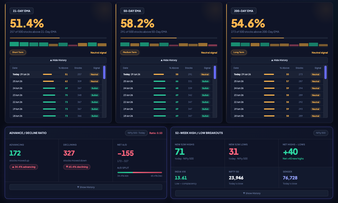Click the Short Term tag

pyautogui.click(x=18, y=52)
